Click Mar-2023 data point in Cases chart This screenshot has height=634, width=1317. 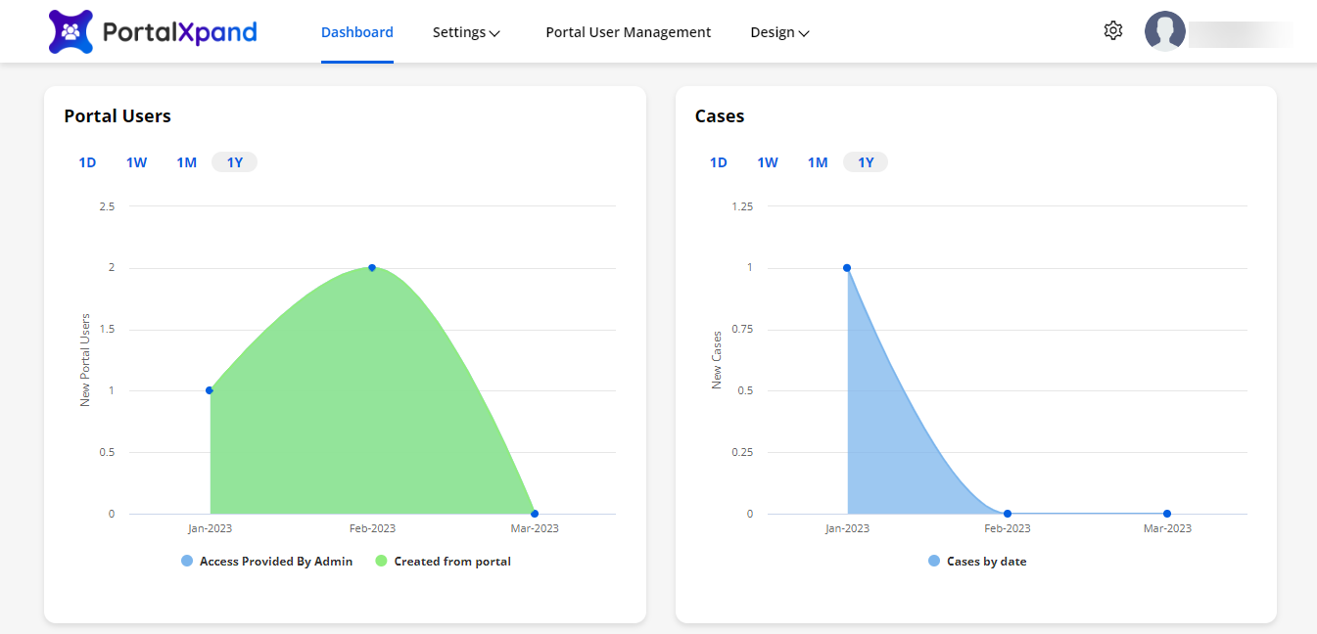(x=1167, y=514)
